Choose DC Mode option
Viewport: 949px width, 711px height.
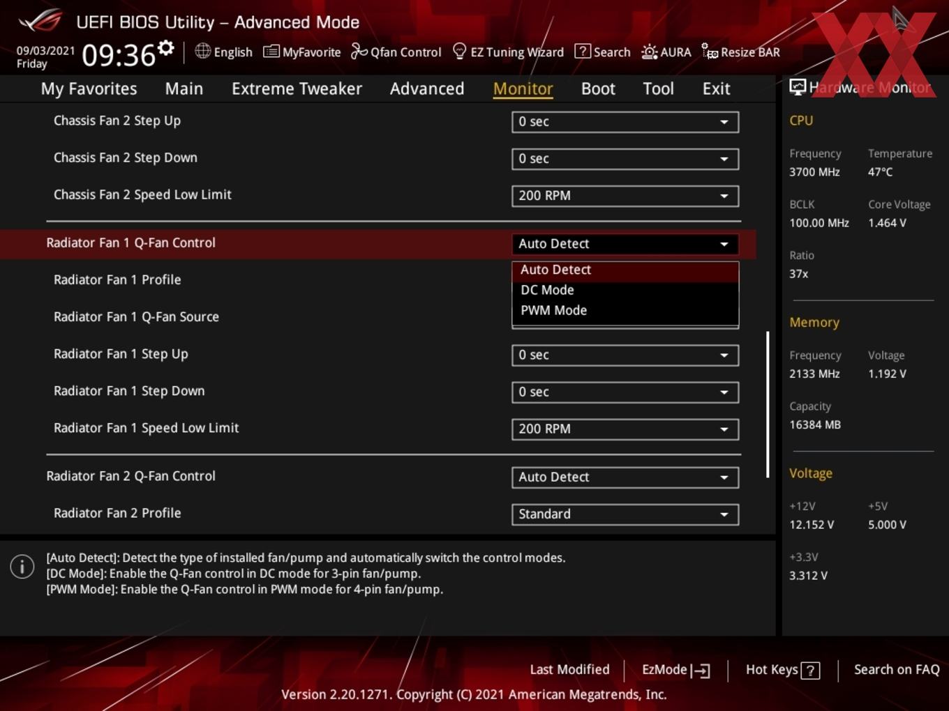pyautogui.click(x=625, y=290)
